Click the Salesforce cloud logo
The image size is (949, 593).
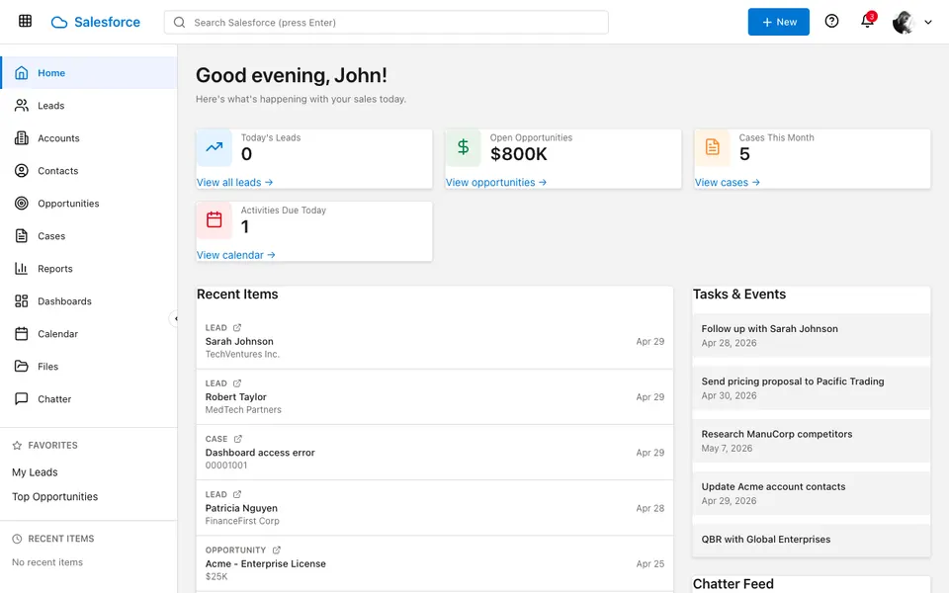point(59,23)
